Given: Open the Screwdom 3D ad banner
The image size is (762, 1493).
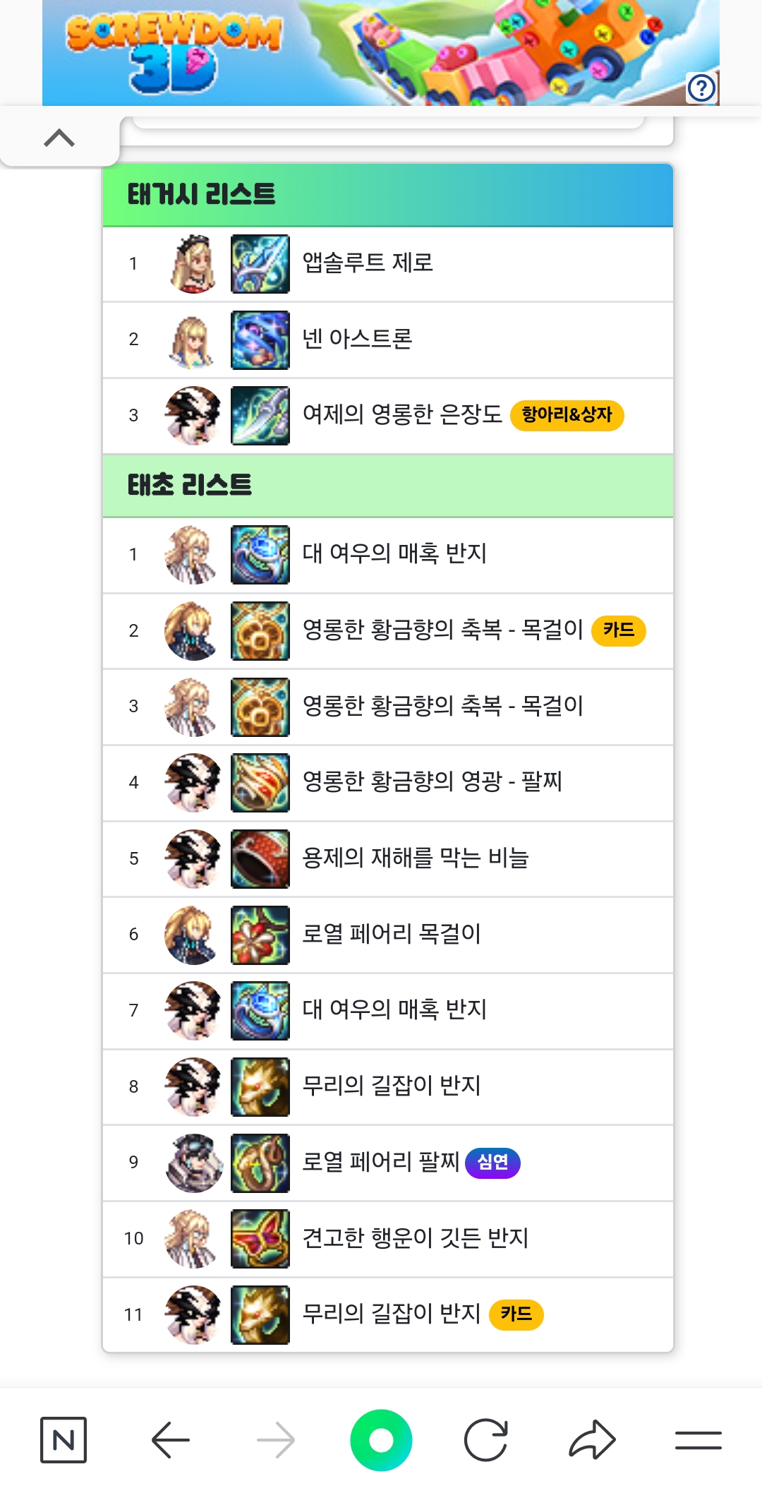Looking at the screenshot, I should 381,53.
